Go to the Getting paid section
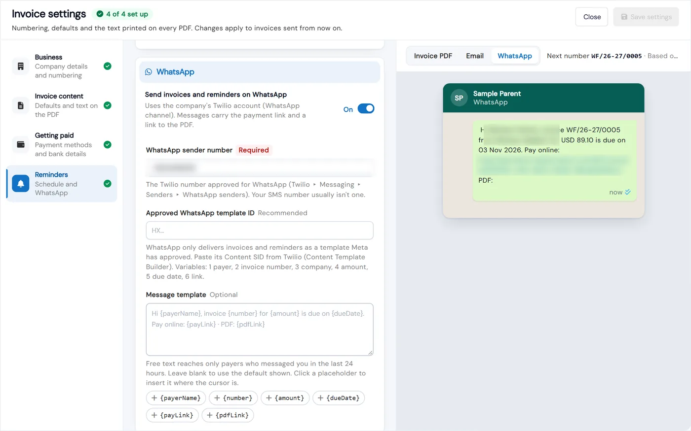 62,144
